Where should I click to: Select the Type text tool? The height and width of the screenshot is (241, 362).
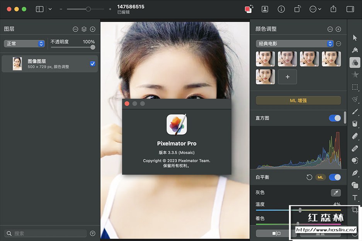[355, 198]
